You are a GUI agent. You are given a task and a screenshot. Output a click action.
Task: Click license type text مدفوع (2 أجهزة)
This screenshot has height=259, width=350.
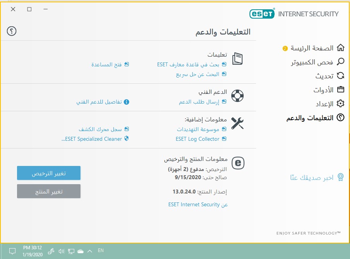pos(186,169)
